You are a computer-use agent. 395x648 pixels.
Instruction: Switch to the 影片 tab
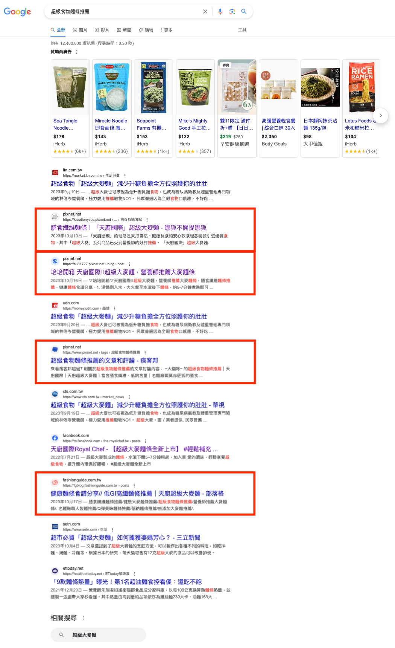(x=102, y=30)
